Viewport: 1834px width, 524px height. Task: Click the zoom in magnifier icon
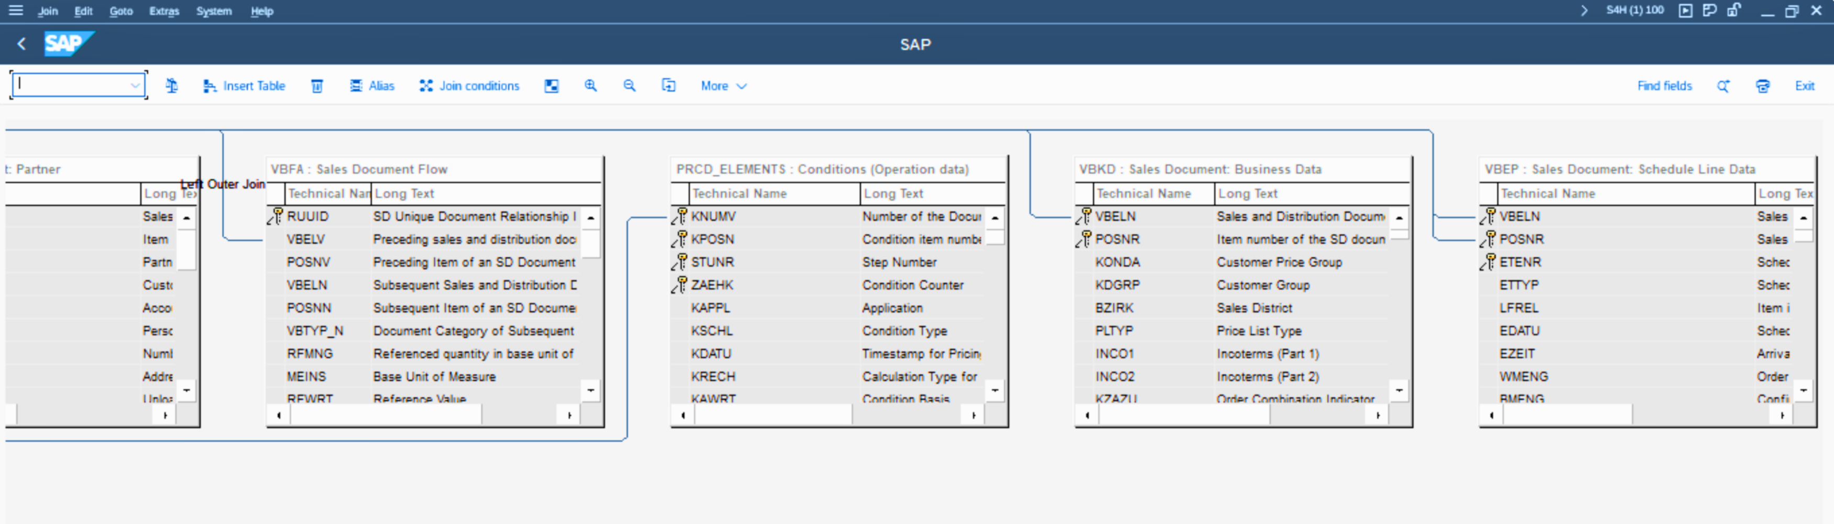coord(590,85)
